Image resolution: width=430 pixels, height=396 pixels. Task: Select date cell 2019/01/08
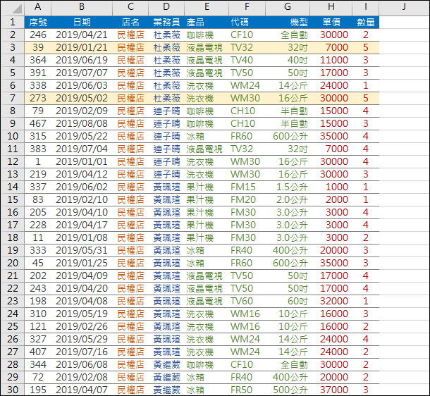click(x=82, y=237)
